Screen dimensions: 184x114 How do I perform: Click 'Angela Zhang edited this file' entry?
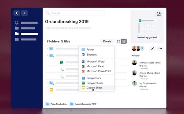(149, 75)
